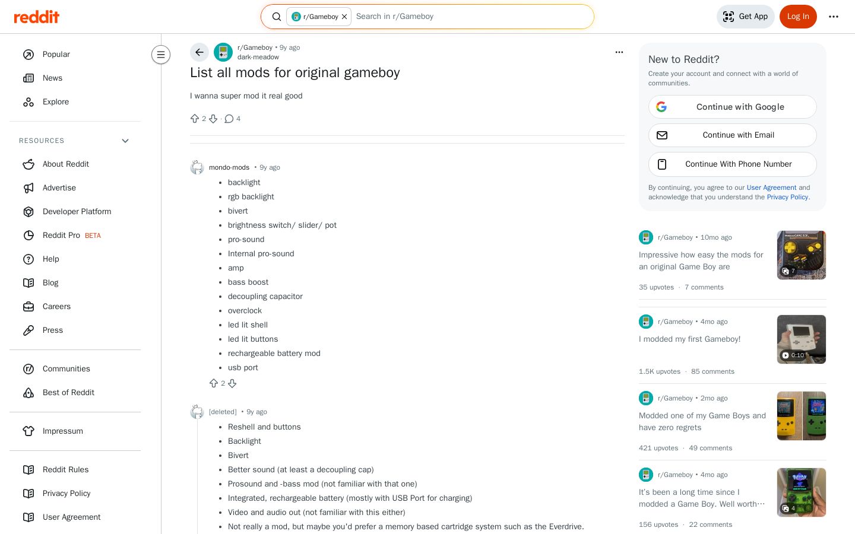Select Continue with Google
Screen dimensions: 855x534
[733, 107]
